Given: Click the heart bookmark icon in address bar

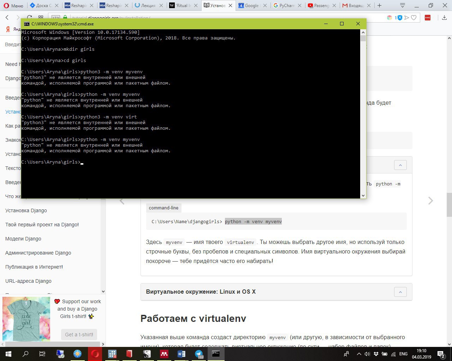Looking at the screenshot, I should click(x=414, y=17).
